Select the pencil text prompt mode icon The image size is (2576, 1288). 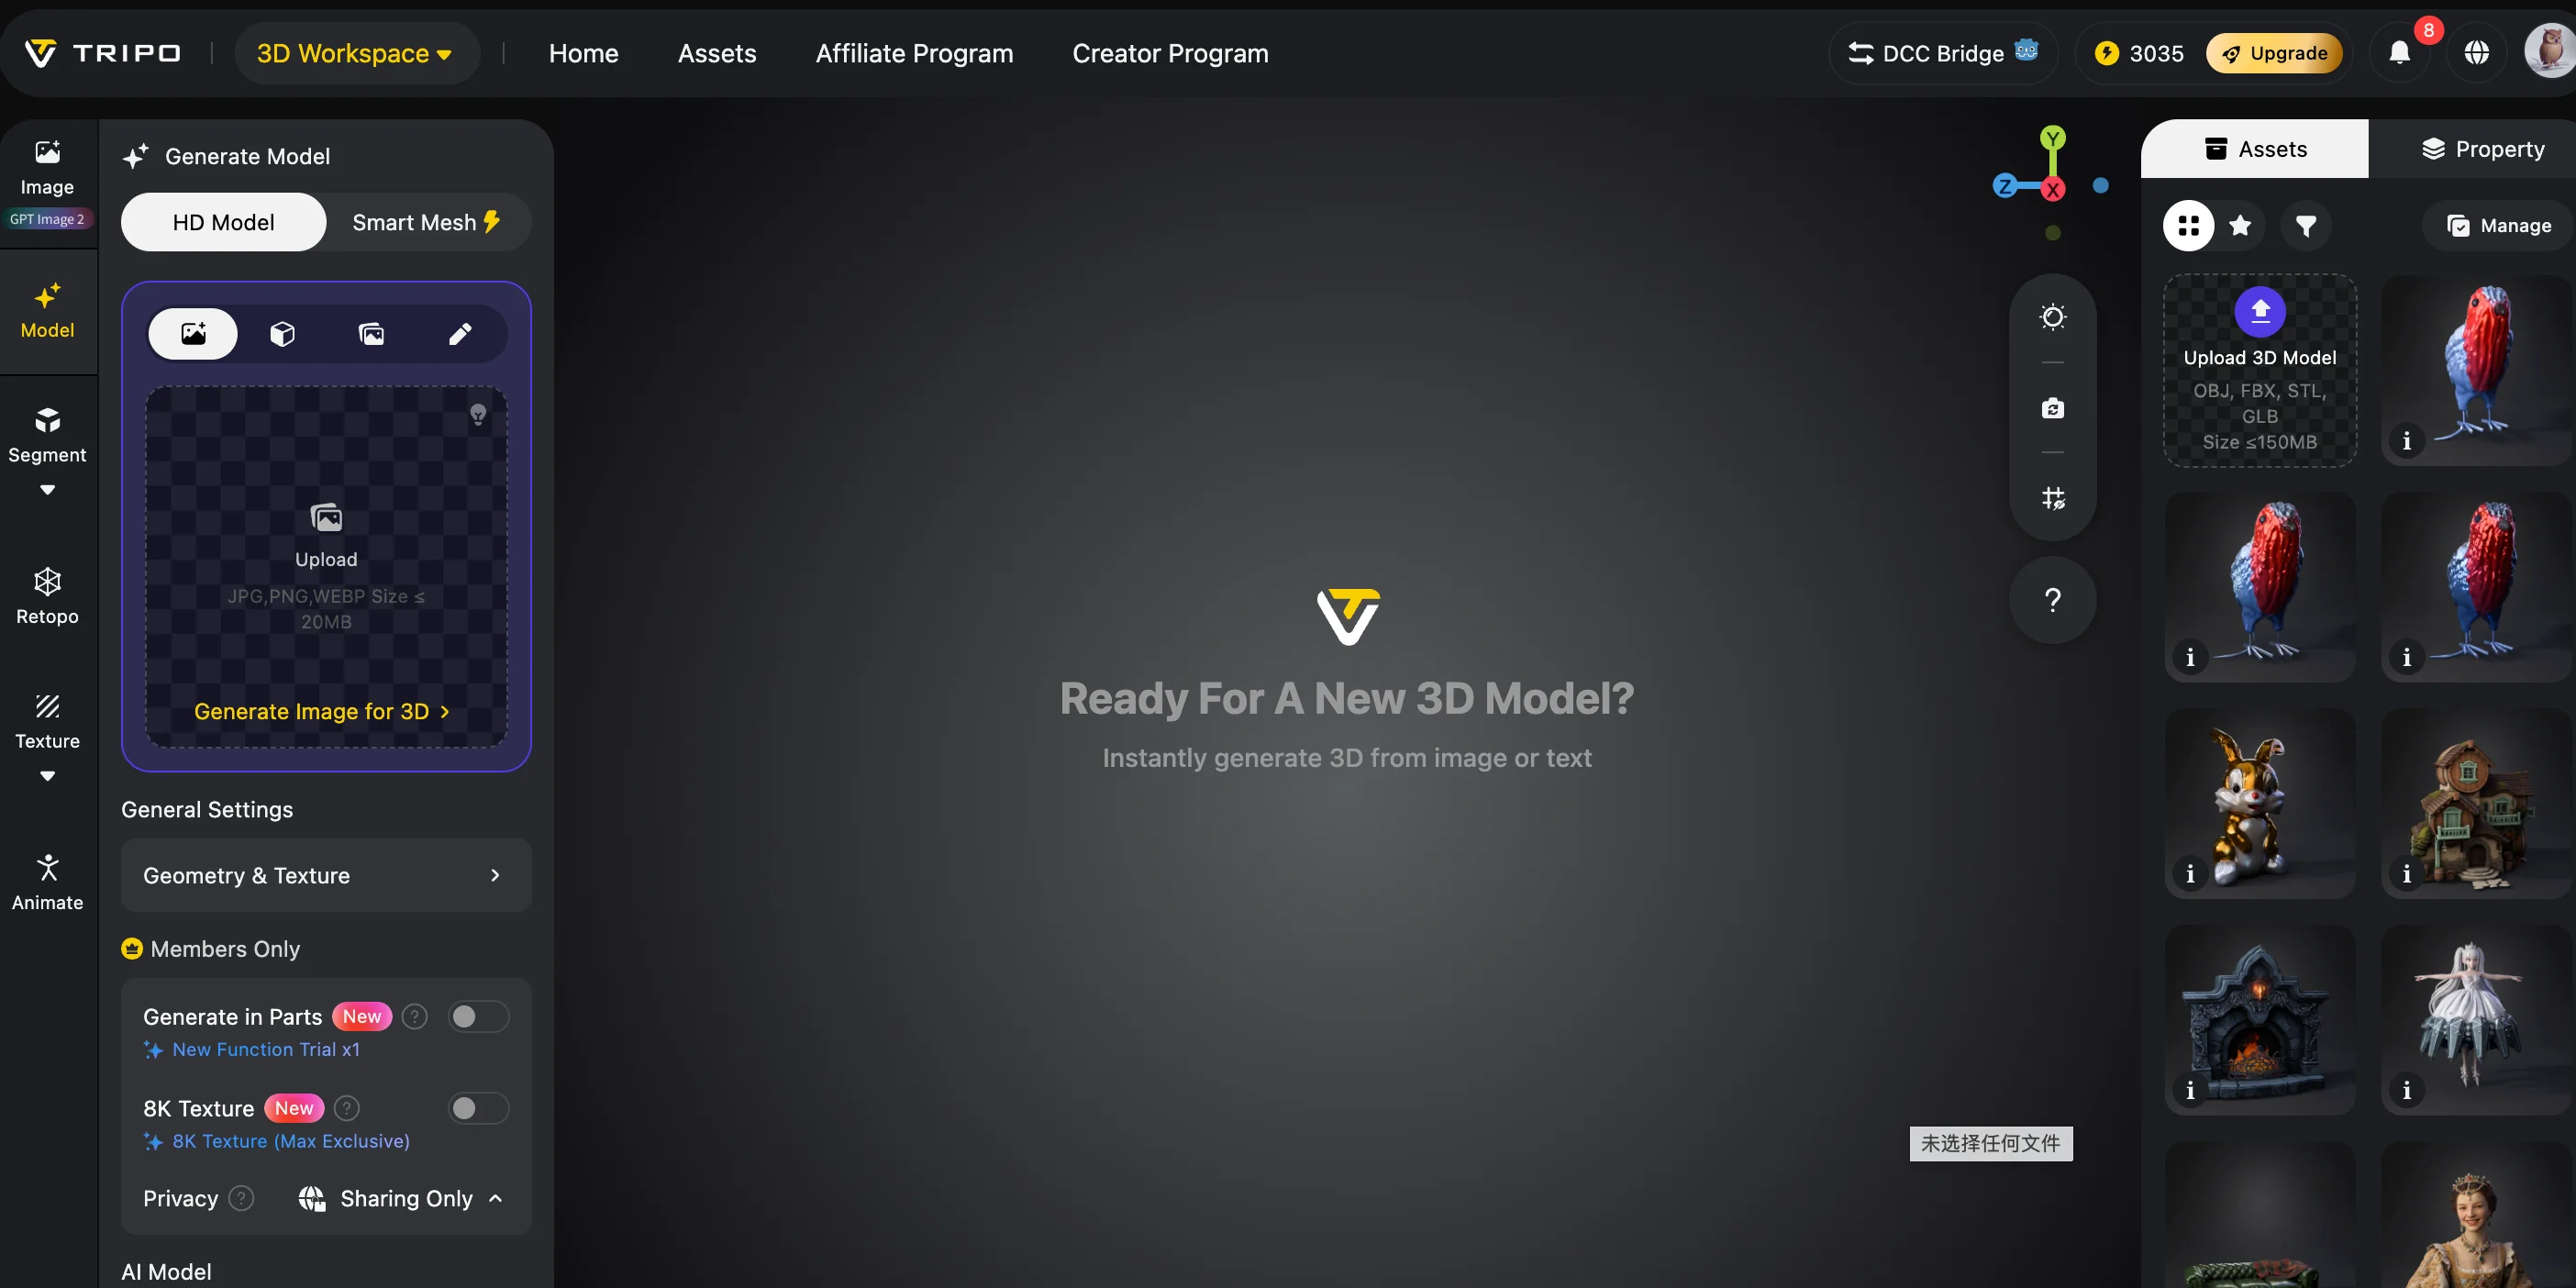tap(460, 333)
